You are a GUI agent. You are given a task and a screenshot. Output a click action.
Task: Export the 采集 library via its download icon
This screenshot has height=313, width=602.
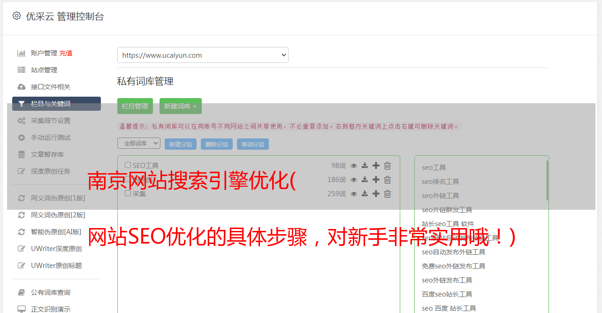[365, 194]
